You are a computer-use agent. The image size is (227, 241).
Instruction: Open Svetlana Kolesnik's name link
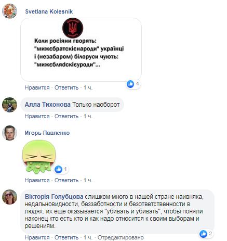49,11
